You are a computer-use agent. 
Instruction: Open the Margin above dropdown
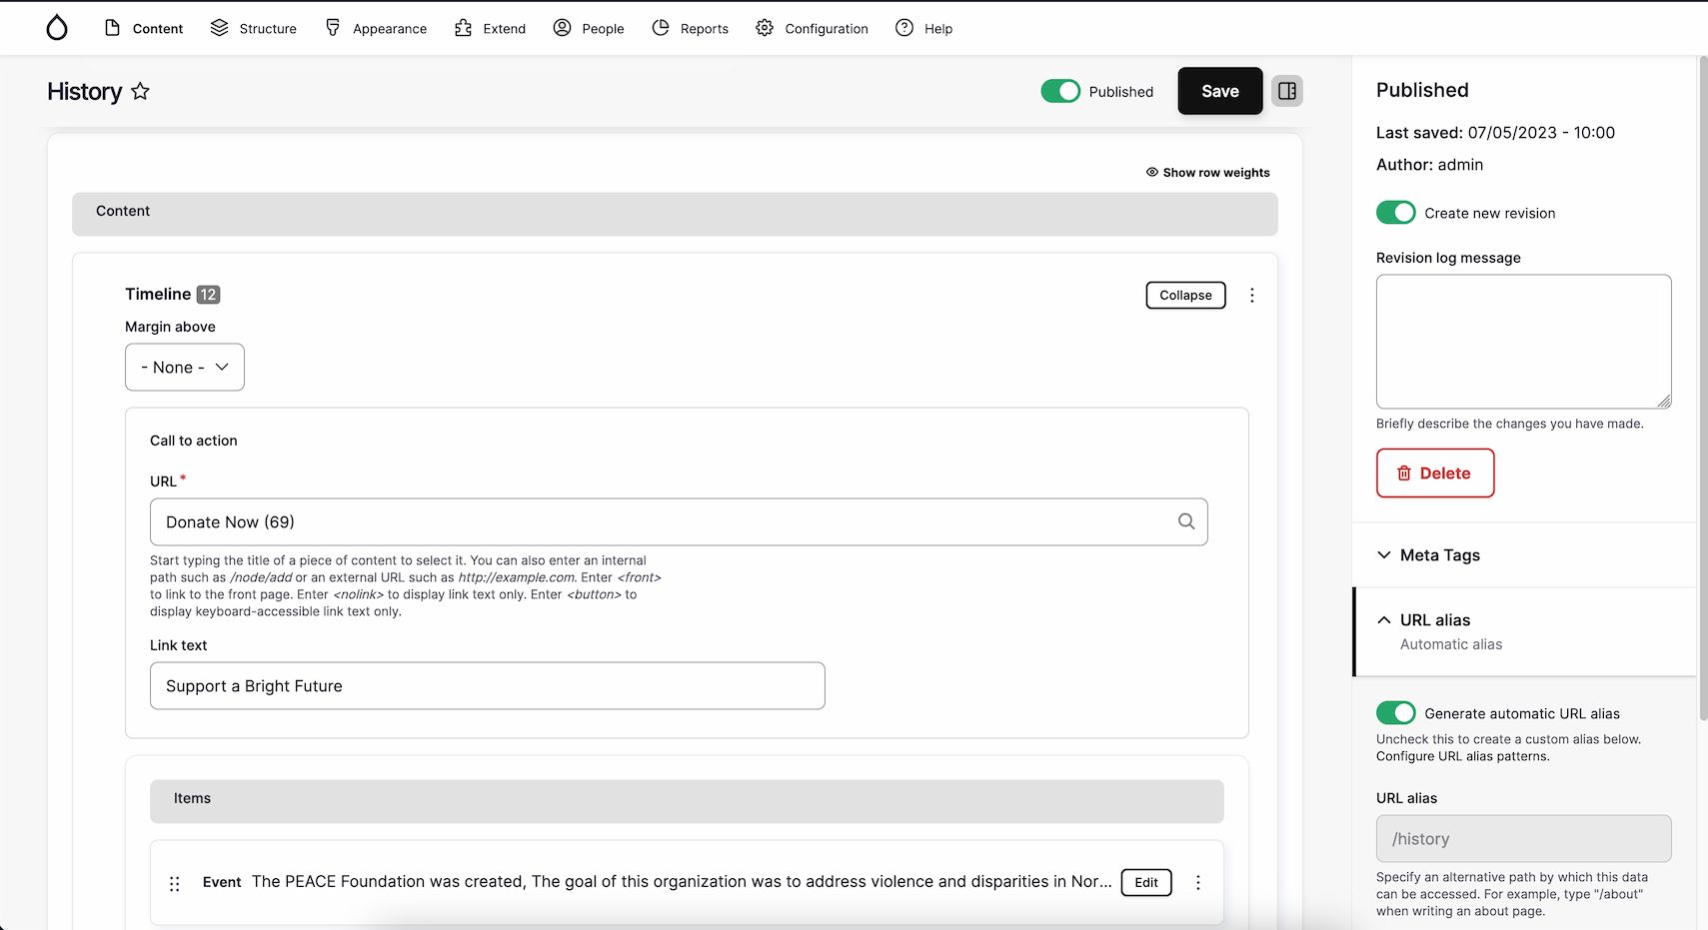[184, 367]
